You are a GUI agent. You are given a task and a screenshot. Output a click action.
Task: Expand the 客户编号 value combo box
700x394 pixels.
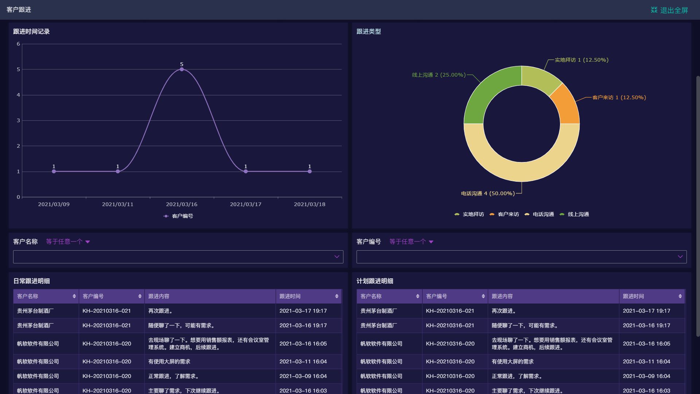coord(680,257)
